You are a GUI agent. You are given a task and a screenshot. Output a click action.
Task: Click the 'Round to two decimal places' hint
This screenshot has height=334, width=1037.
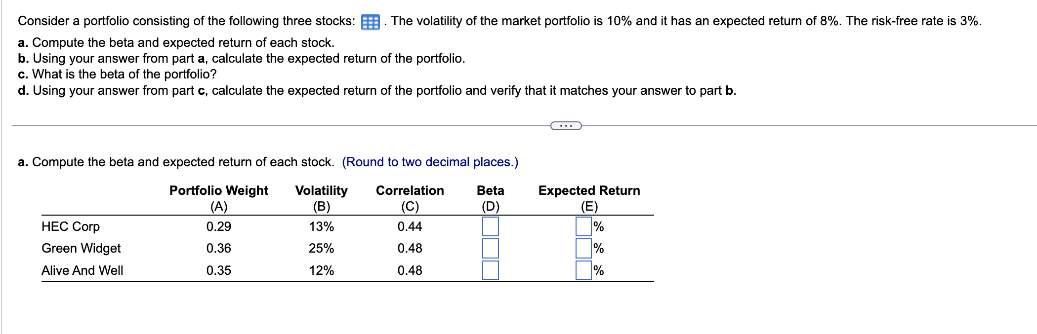(430, 162)
